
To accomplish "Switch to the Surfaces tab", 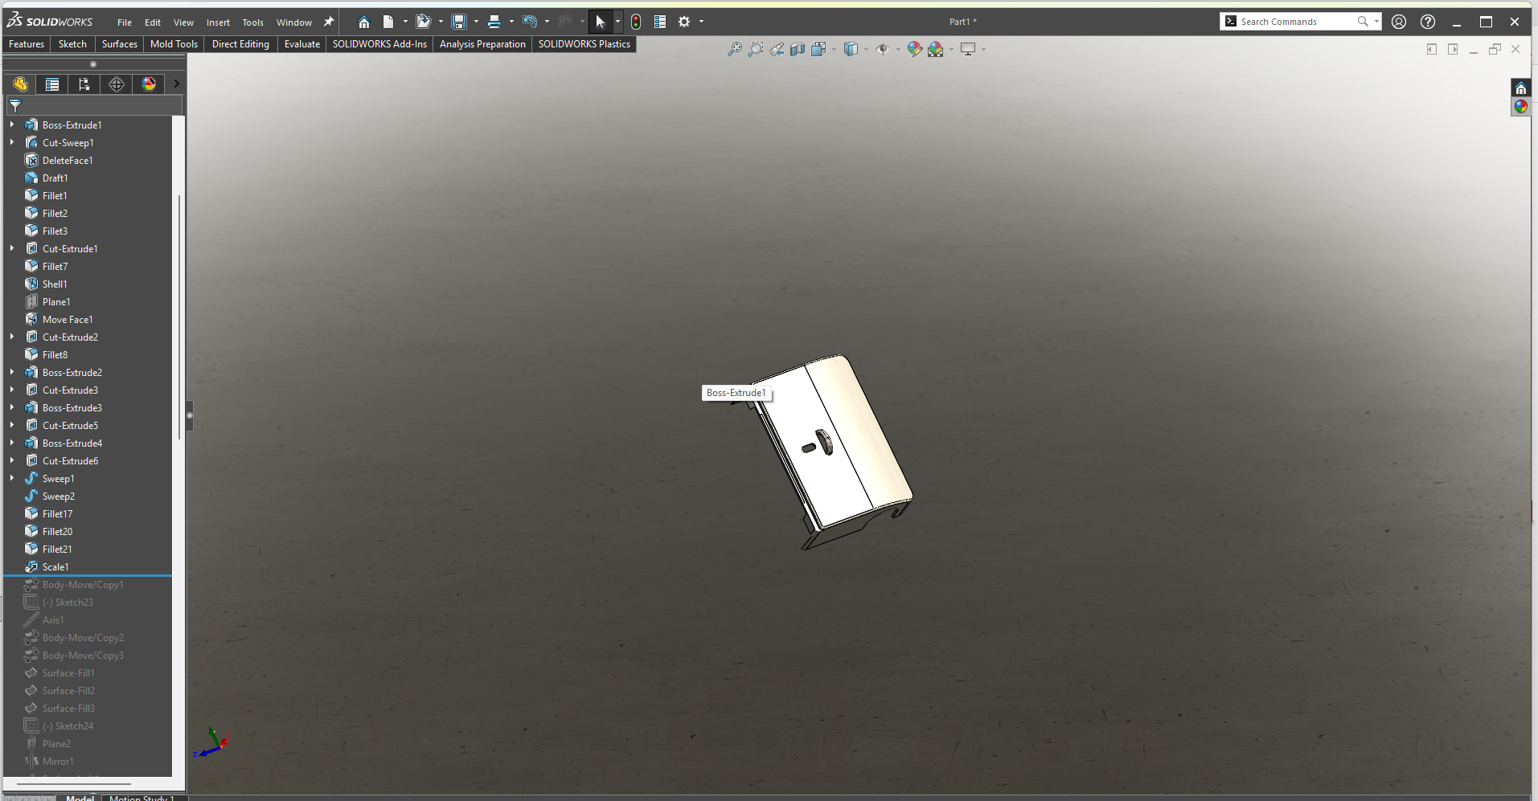I will coord(119,44).
